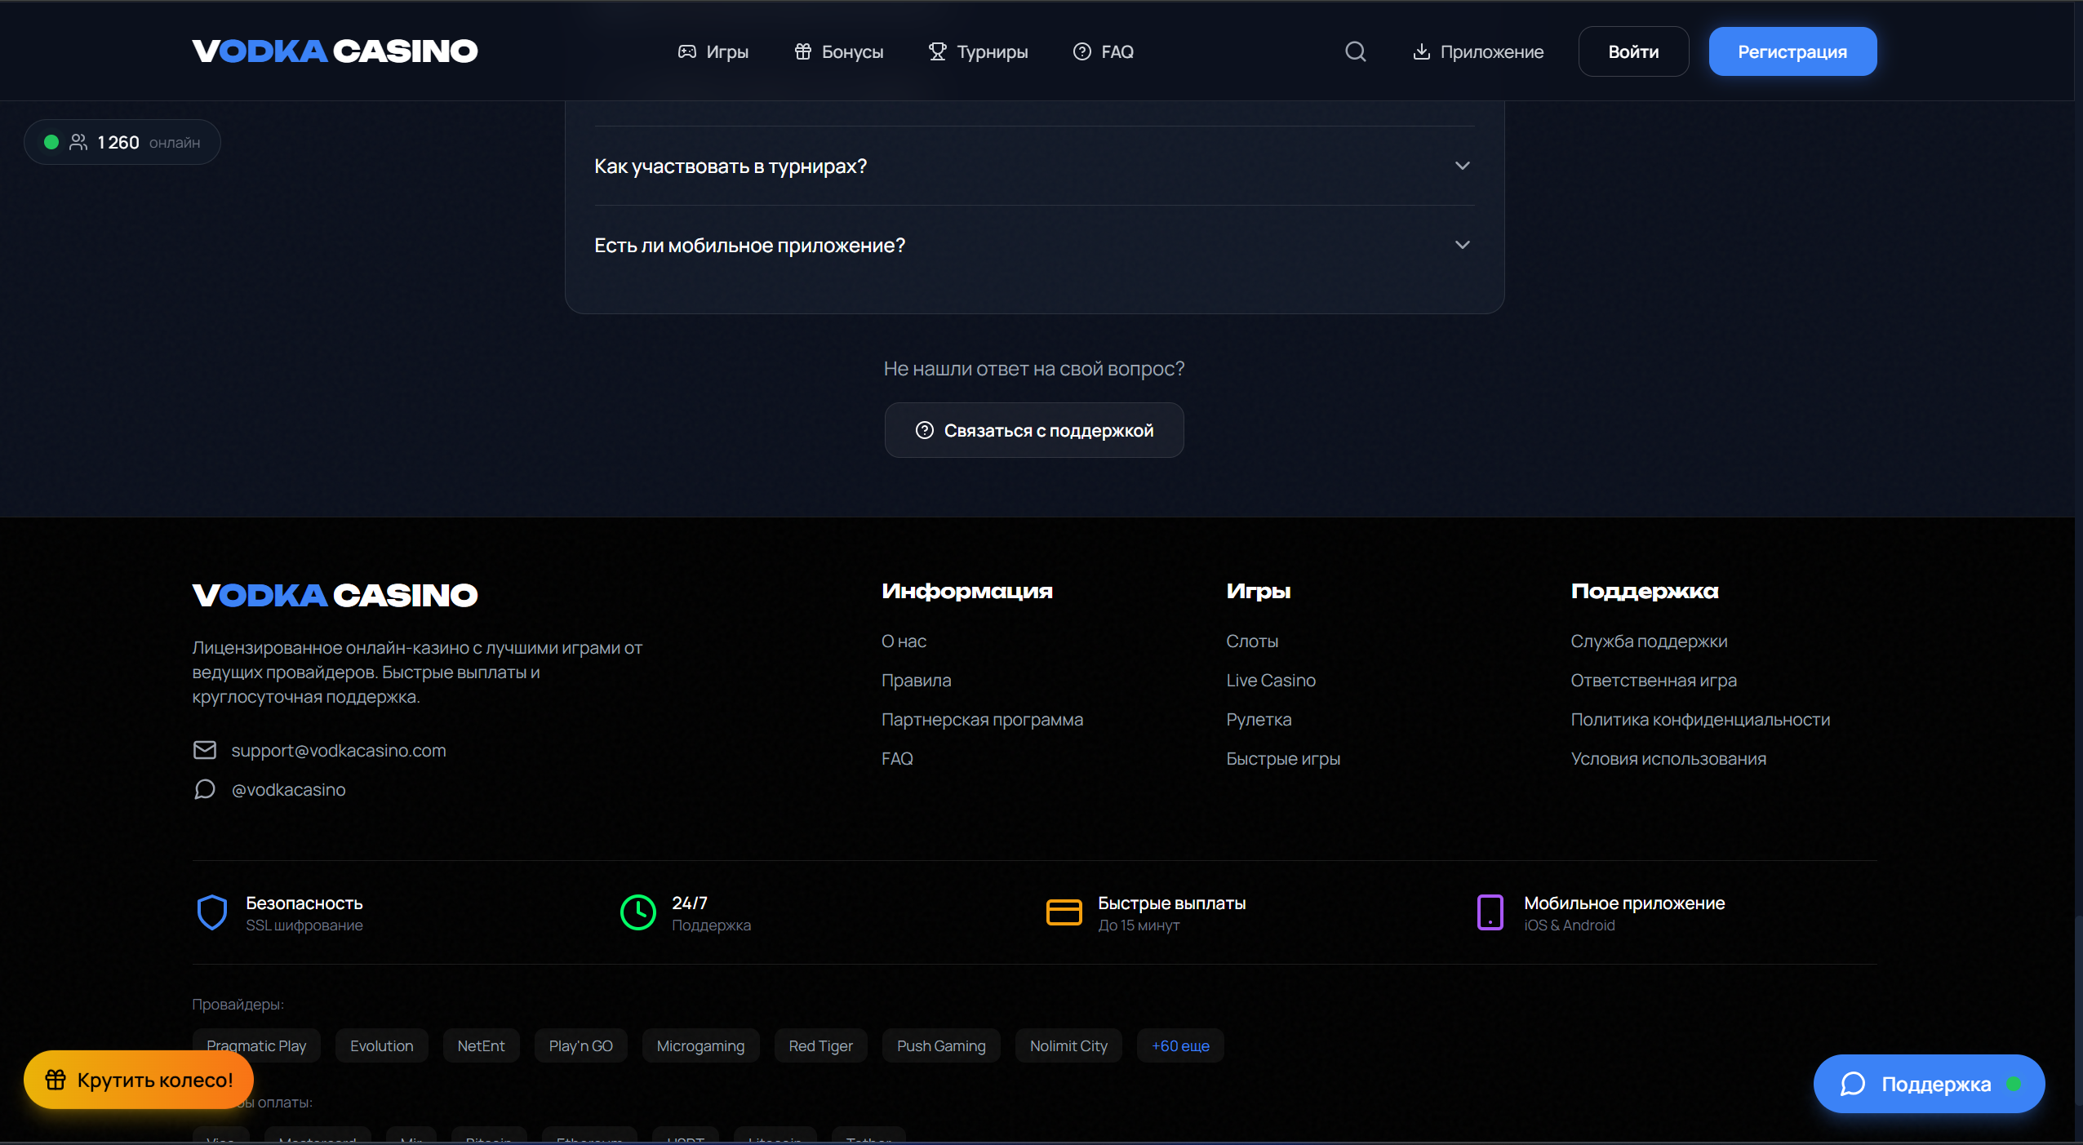
Task: Open the Партнерская программа footer link
Action: 982,719
